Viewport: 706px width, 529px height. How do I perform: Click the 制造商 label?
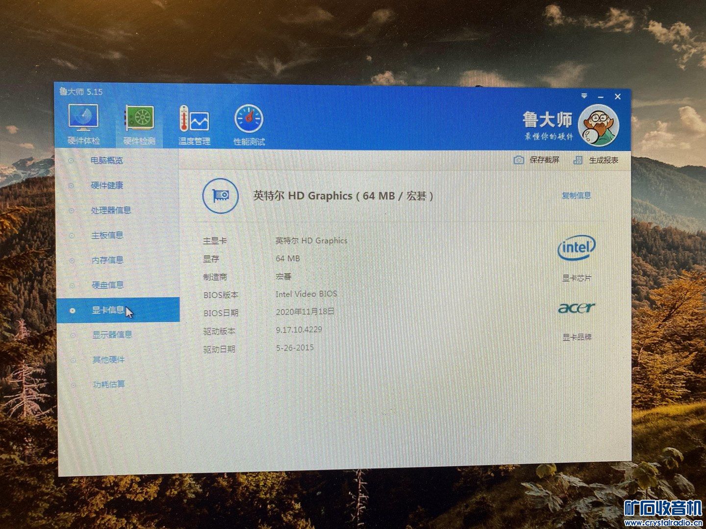[215, 277]
